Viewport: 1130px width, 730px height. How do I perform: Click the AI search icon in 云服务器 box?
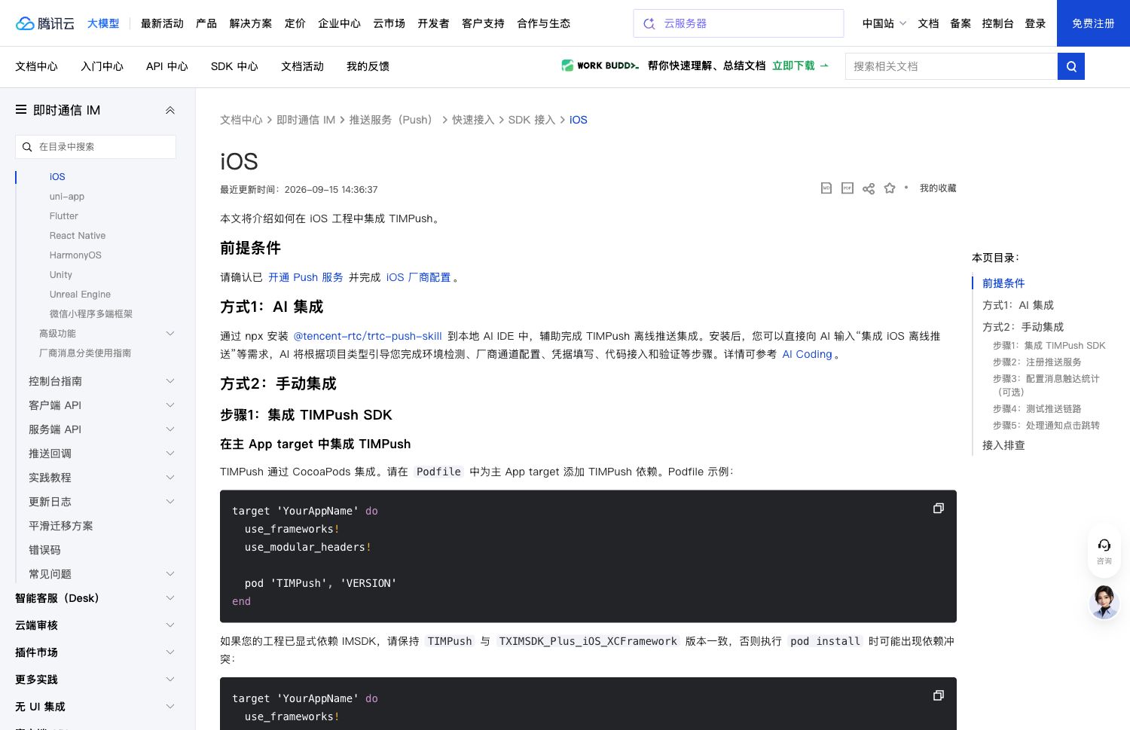pyautogui.click(x=649, y=23)
